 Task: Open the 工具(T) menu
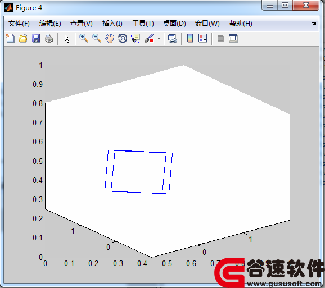(143, 24)
